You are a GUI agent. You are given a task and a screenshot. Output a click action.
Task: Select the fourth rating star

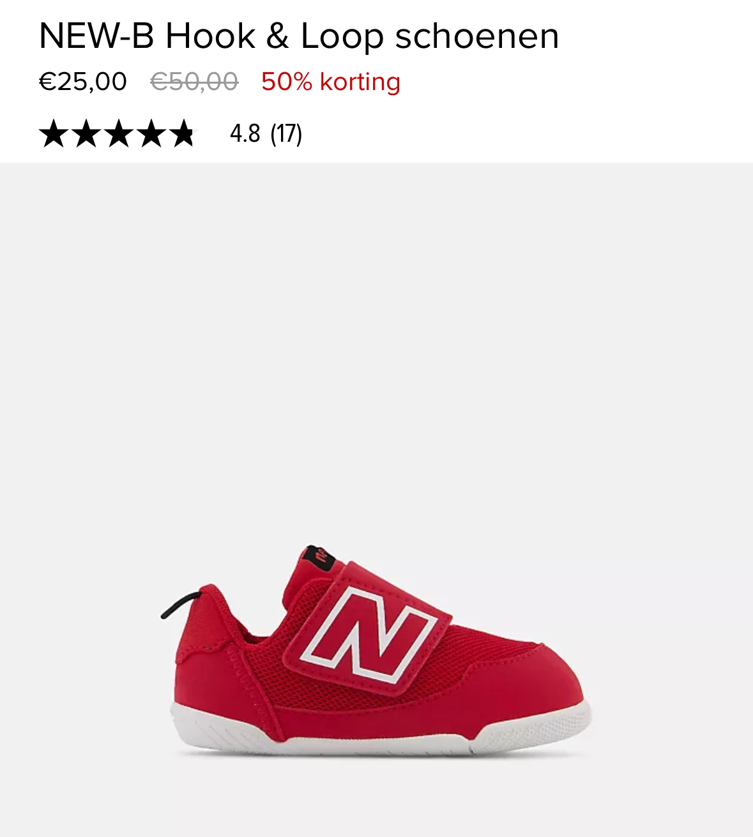[151, 133]
